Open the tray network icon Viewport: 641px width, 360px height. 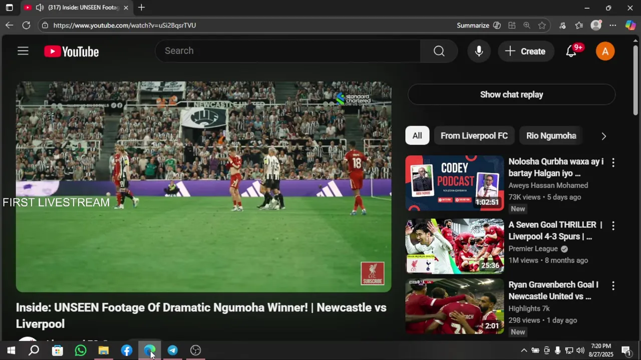tap(569, 350)
